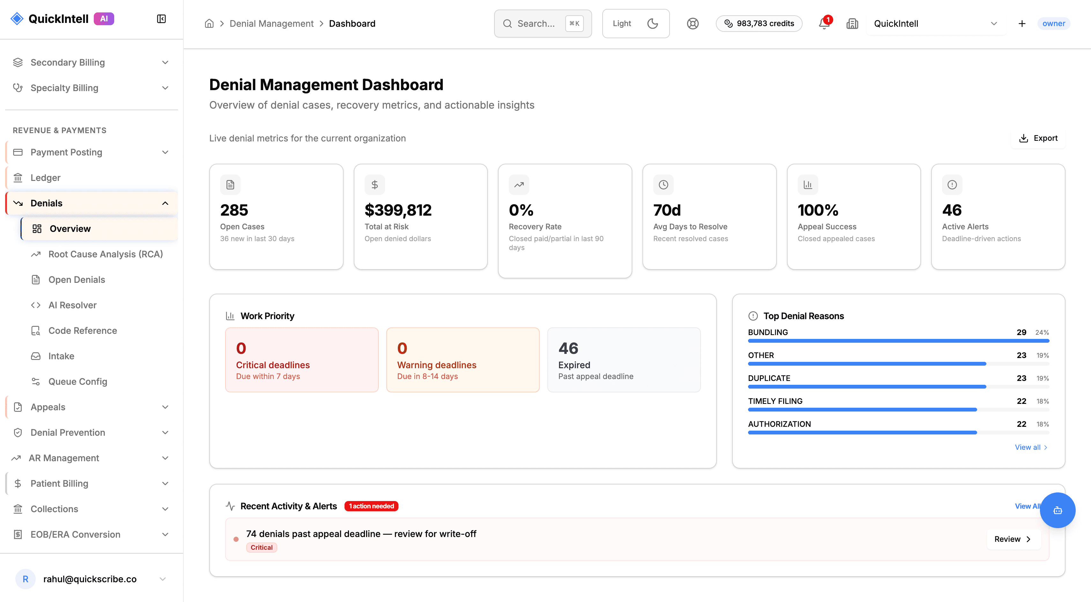Click the BUNDLING progress bar
The width and height of the screenshot is (1091, 602).
tap(898, 341)
